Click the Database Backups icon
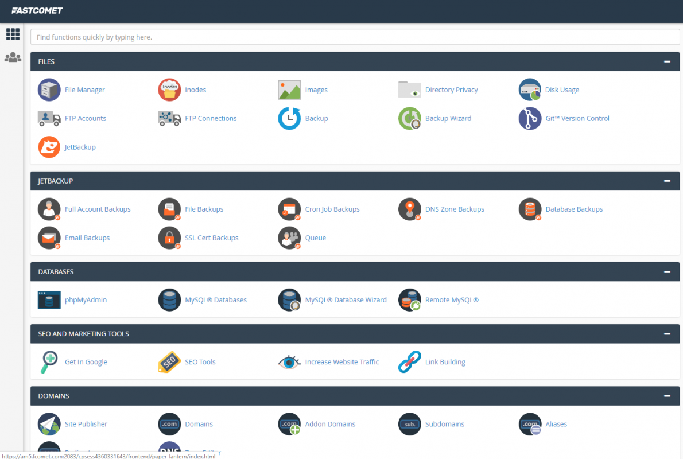 point(530,209)
